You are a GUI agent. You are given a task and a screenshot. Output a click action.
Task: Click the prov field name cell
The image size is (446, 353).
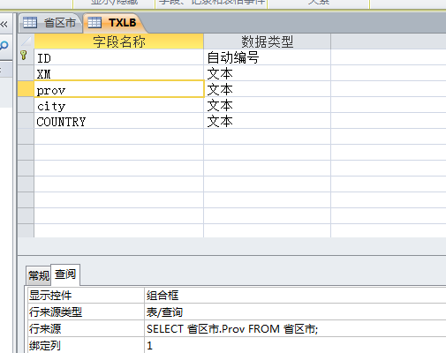(118, 89)
